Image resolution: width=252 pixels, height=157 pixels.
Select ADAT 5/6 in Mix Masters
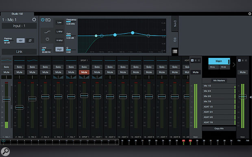click(x=219, y=117)
